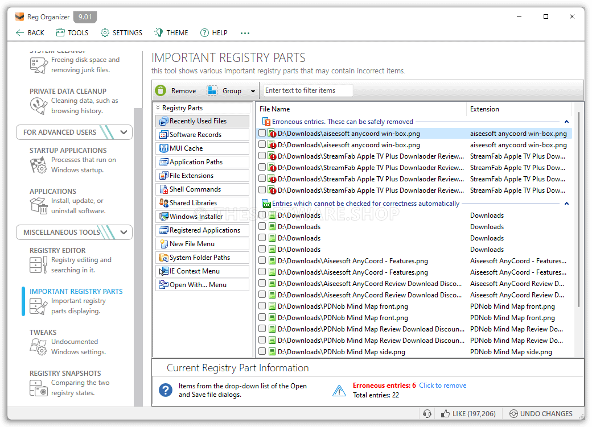Open the Theme menu

tap(171, 33)
